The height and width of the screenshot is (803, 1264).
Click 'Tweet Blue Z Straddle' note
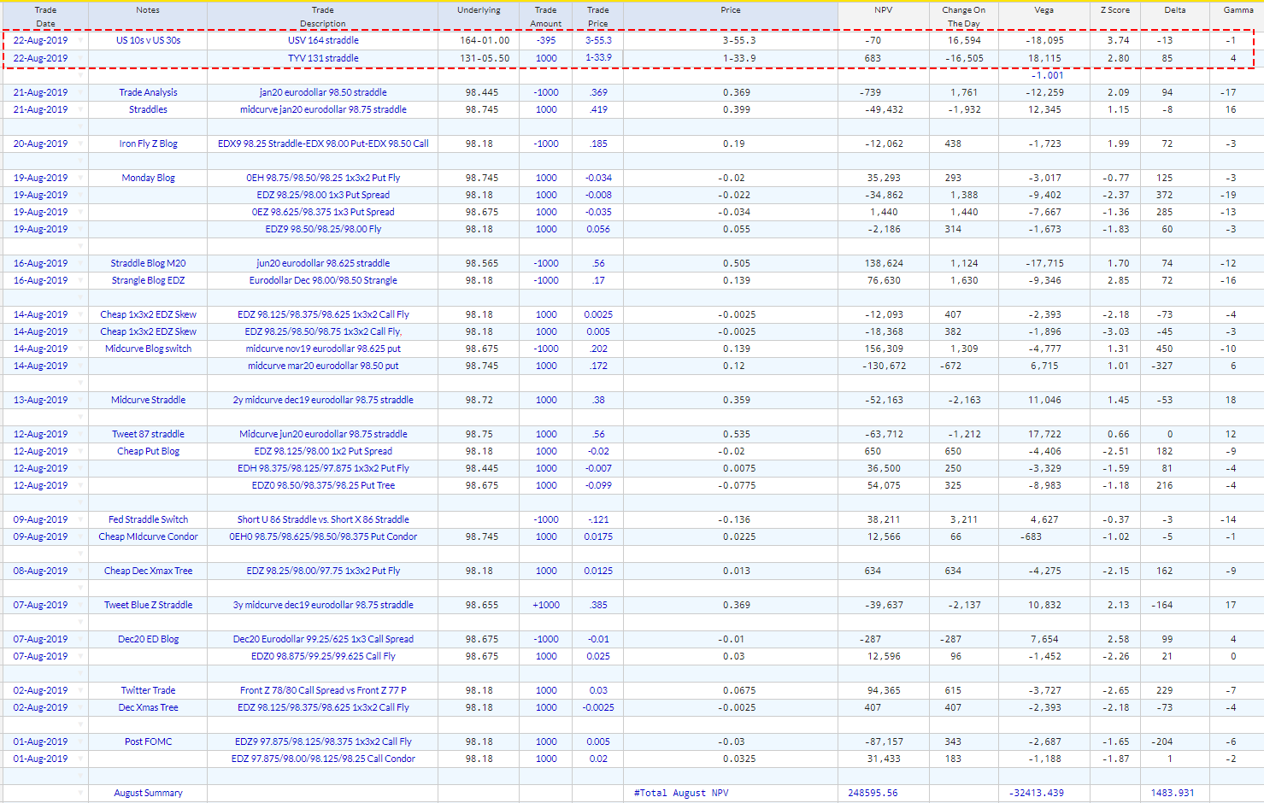(x=149, y=605)
